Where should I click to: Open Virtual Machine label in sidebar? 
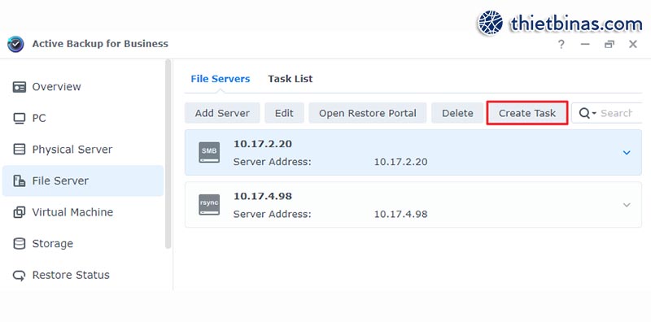pos(72,212)
